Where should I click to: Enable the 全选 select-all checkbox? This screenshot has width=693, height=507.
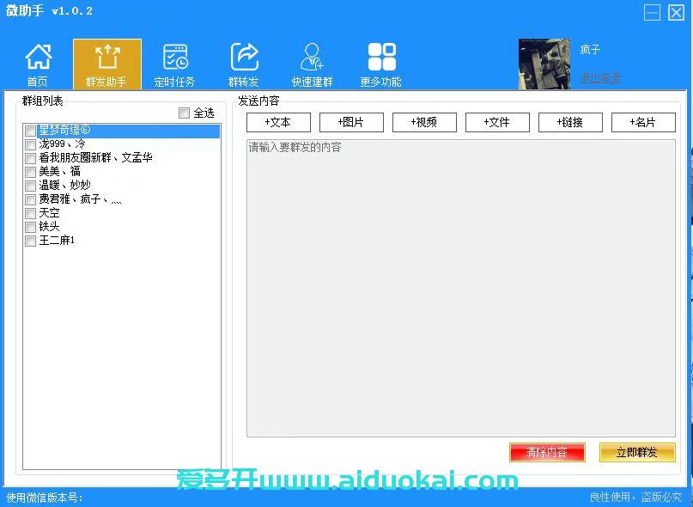pos(184,113)
